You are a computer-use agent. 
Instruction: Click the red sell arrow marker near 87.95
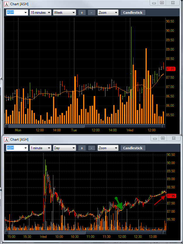click(160, 200)
